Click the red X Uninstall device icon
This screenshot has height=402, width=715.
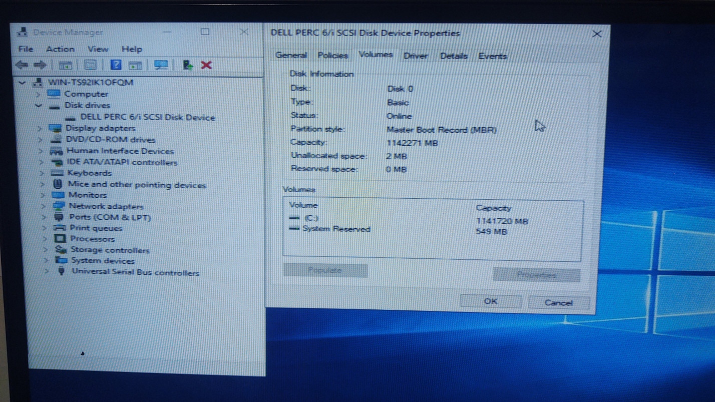click(x=206, y=65)
